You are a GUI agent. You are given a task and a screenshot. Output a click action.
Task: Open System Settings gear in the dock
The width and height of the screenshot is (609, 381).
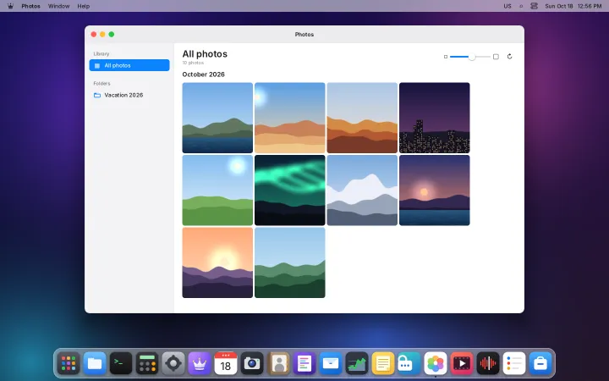(x=173, y=363)
